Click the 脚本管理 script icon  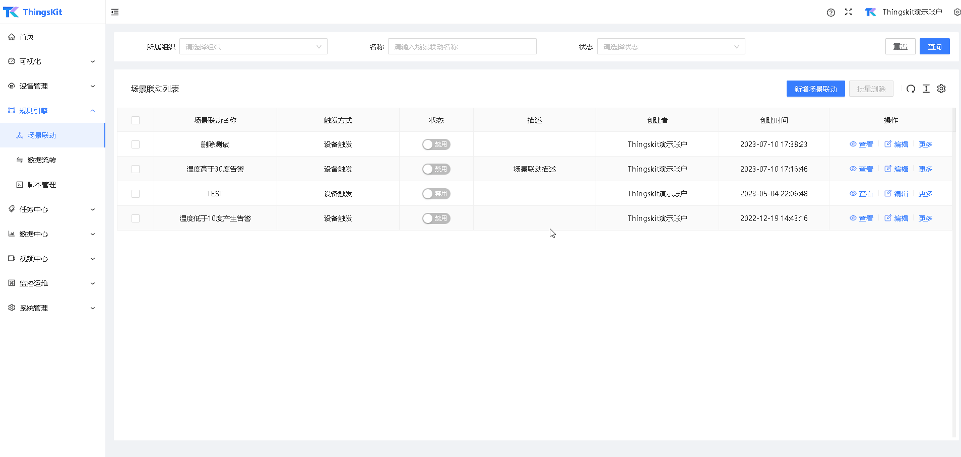click(x=20, y=185)
